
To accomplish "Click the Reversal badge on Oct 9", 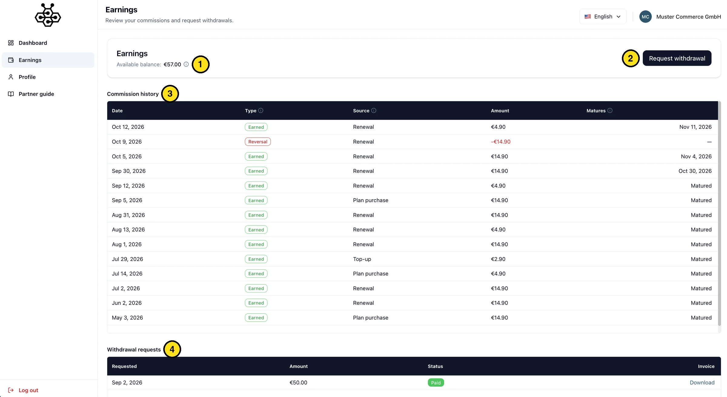I will pos(258,142).
